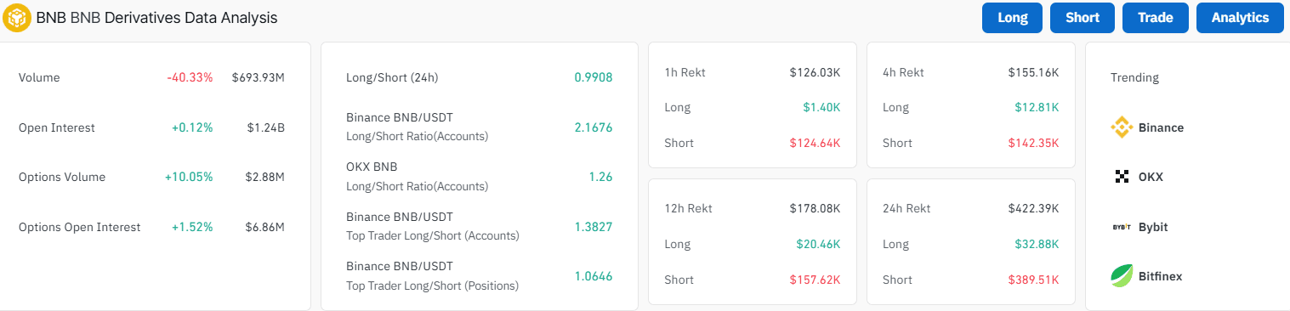Image resolution: width=1290 pixels, height=311 pixels.
Task: Click the OKX BNB Long/Short Ratio row
Action: (479, 177)
